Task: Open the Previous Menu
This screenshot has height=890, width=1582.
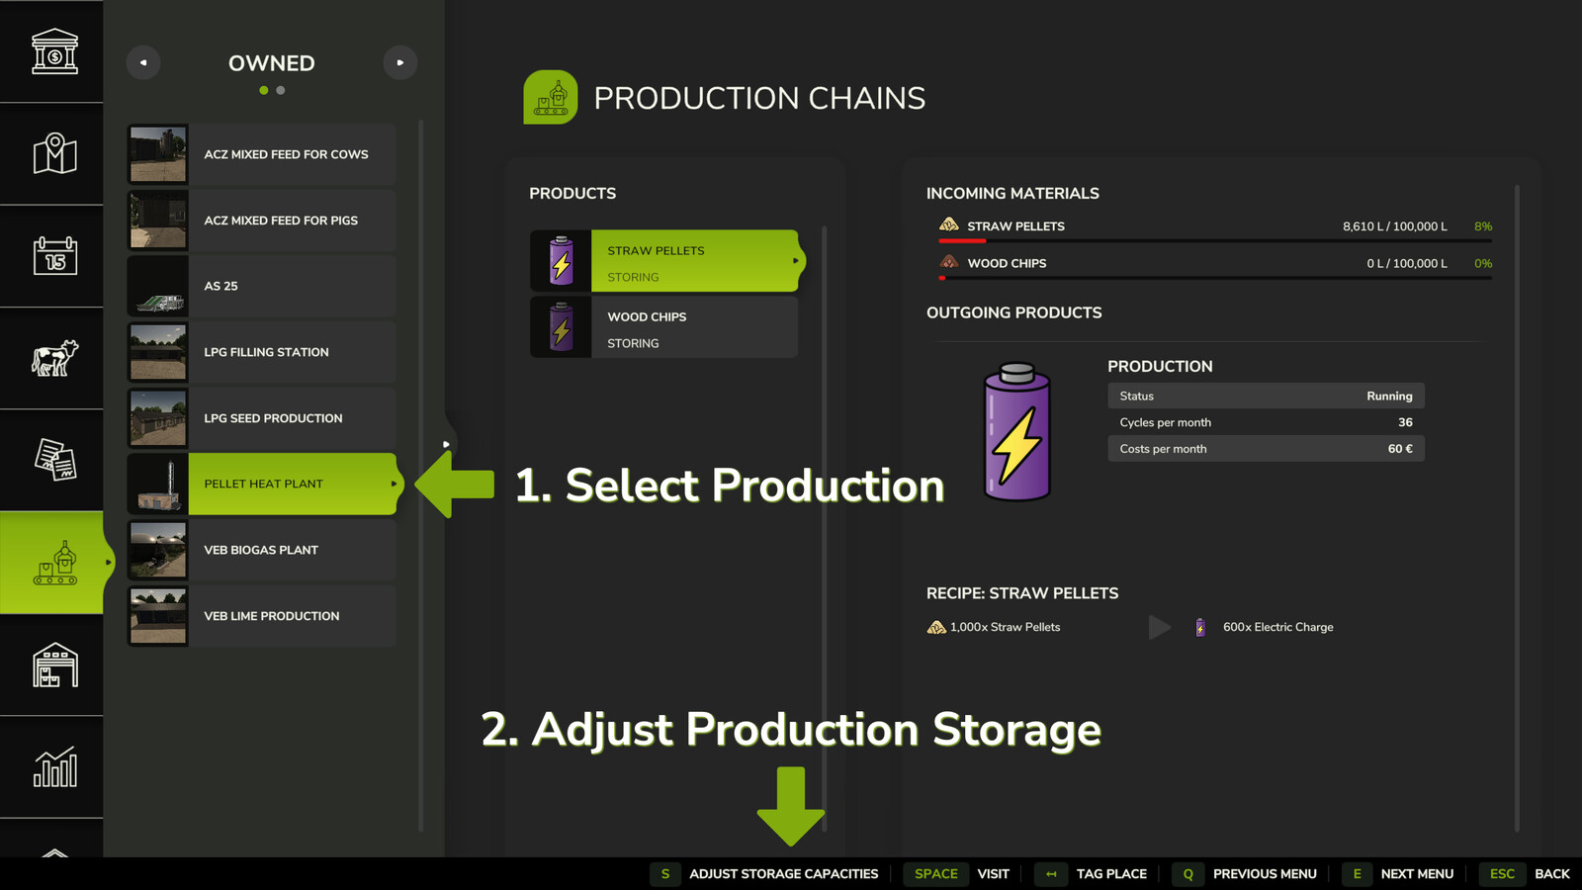Action: pos(1263,874)
